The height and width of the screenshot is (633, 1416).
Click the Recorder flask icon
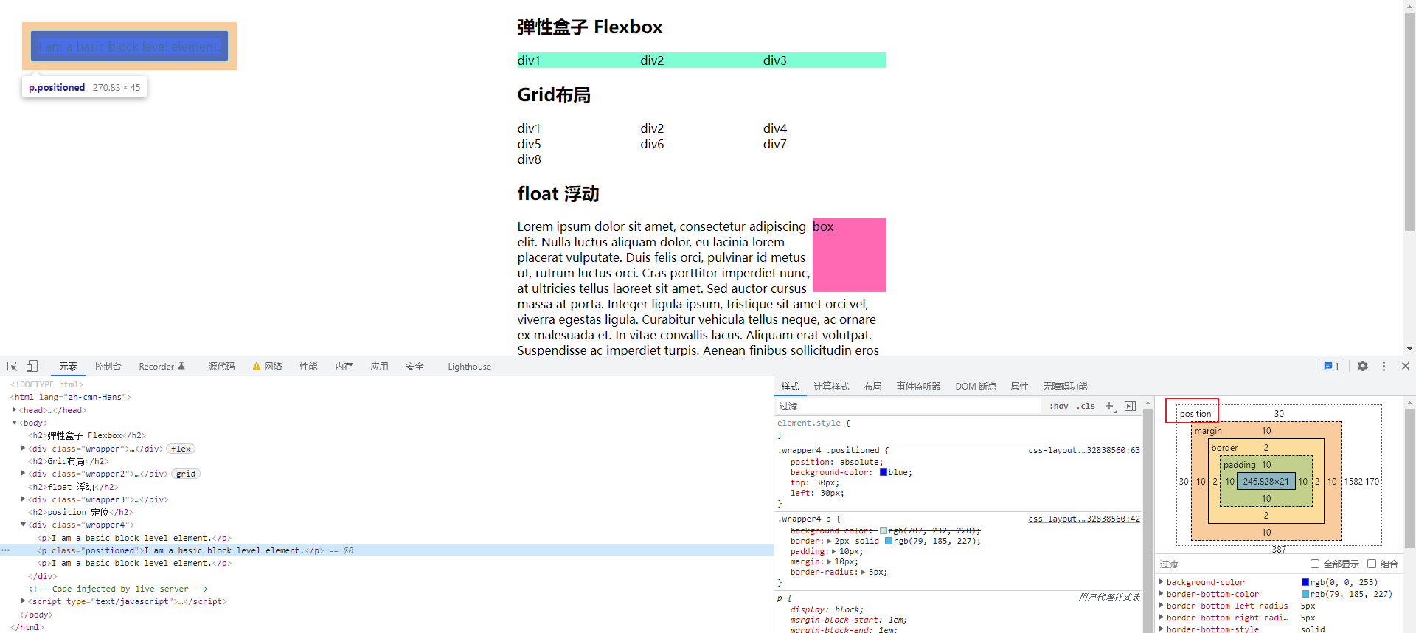coord(181,366)
